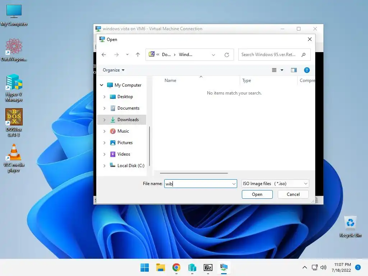Open My Computer desktop icon
This screenshot has width=368, height=276.
click(14, 15)
